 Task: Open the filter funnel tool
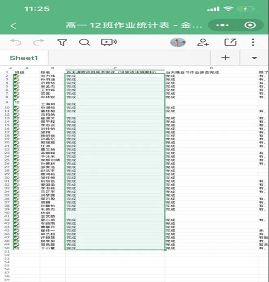62,42
